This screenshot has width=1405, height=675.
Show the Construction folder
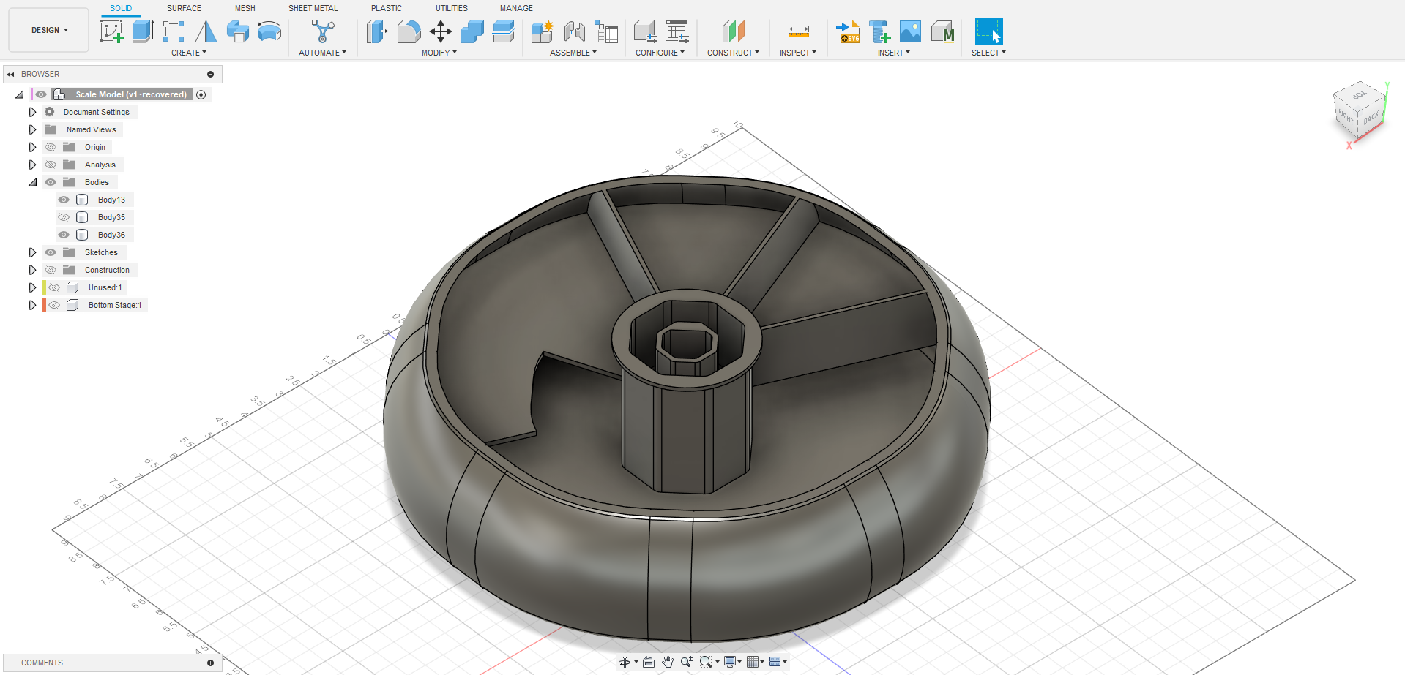pos(51,270)
